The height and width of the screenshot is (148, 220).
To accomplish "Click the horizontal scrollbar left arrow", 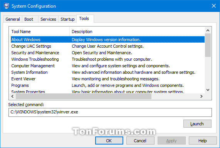I will pyautogui.click(x=12, y=96).
